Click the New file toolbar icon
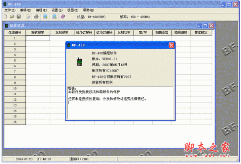Viewport: 241px width, 164px height. (5, 16)
